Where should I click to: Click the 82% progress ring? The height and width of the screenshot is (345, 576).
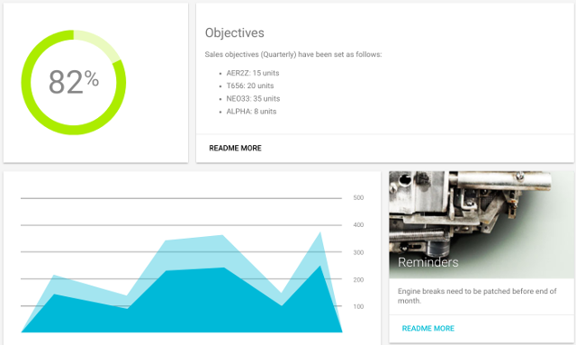pos(74,82)
